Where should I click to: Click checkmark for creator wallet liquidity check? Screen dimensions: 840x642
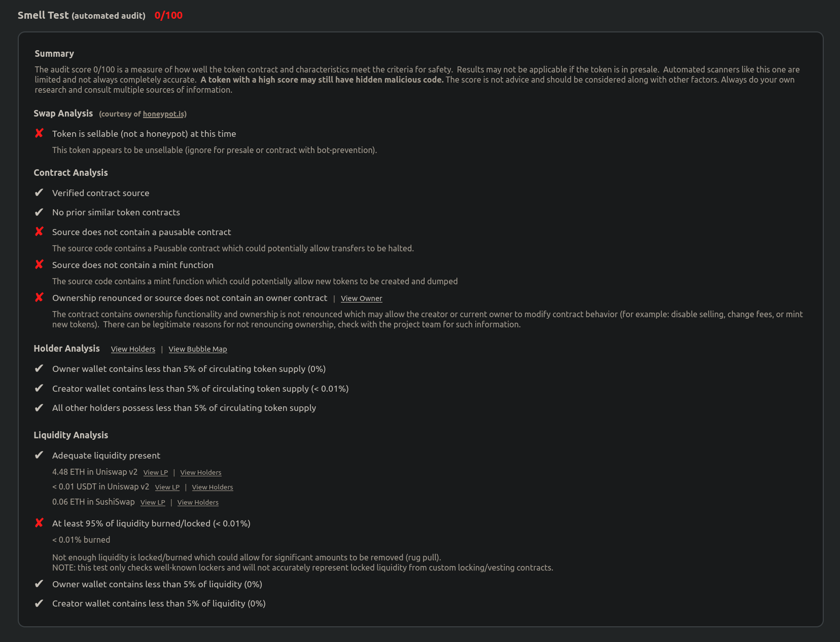coord(39,603)
